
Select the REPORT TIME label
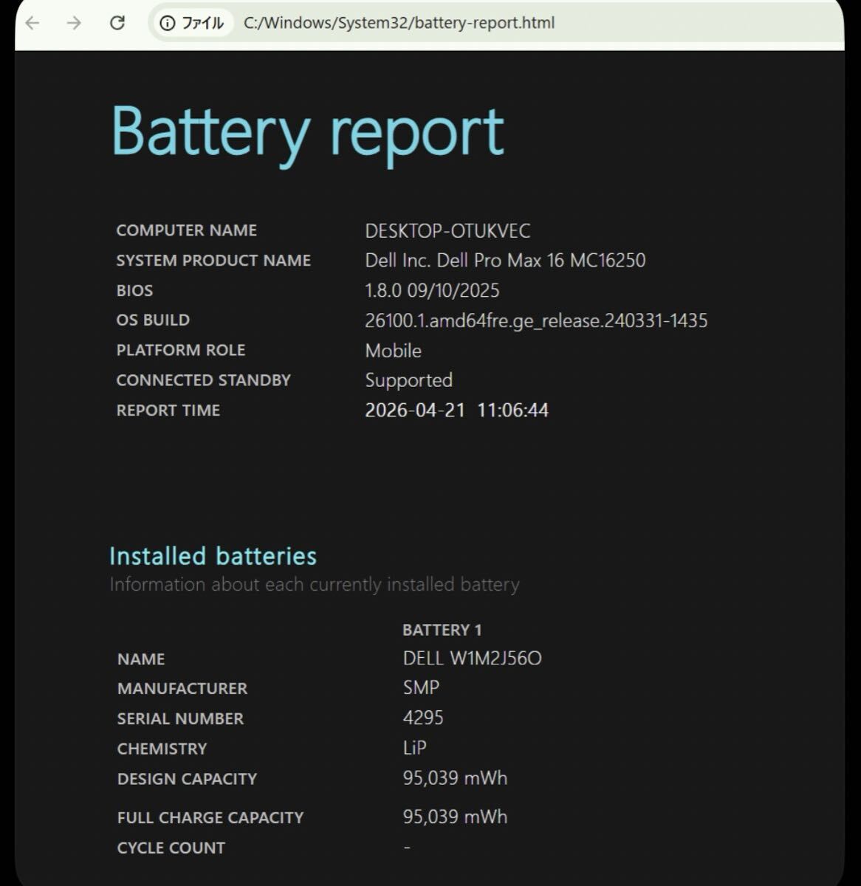click(168, 411)
